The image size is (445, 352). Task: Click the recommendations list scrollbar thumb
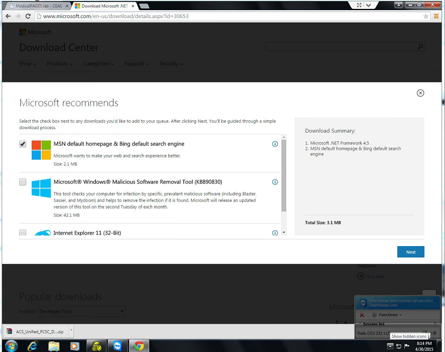coord(284,176)
